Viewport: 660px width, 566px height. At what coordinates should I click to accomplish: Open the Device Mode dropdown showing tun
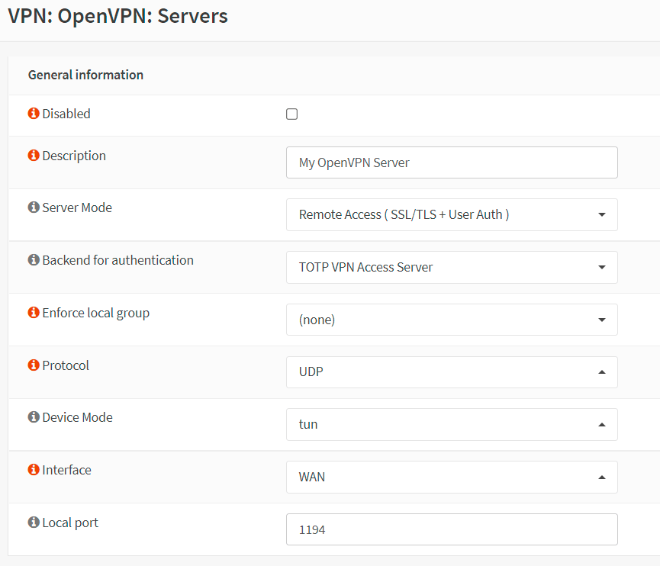point(452,424)
